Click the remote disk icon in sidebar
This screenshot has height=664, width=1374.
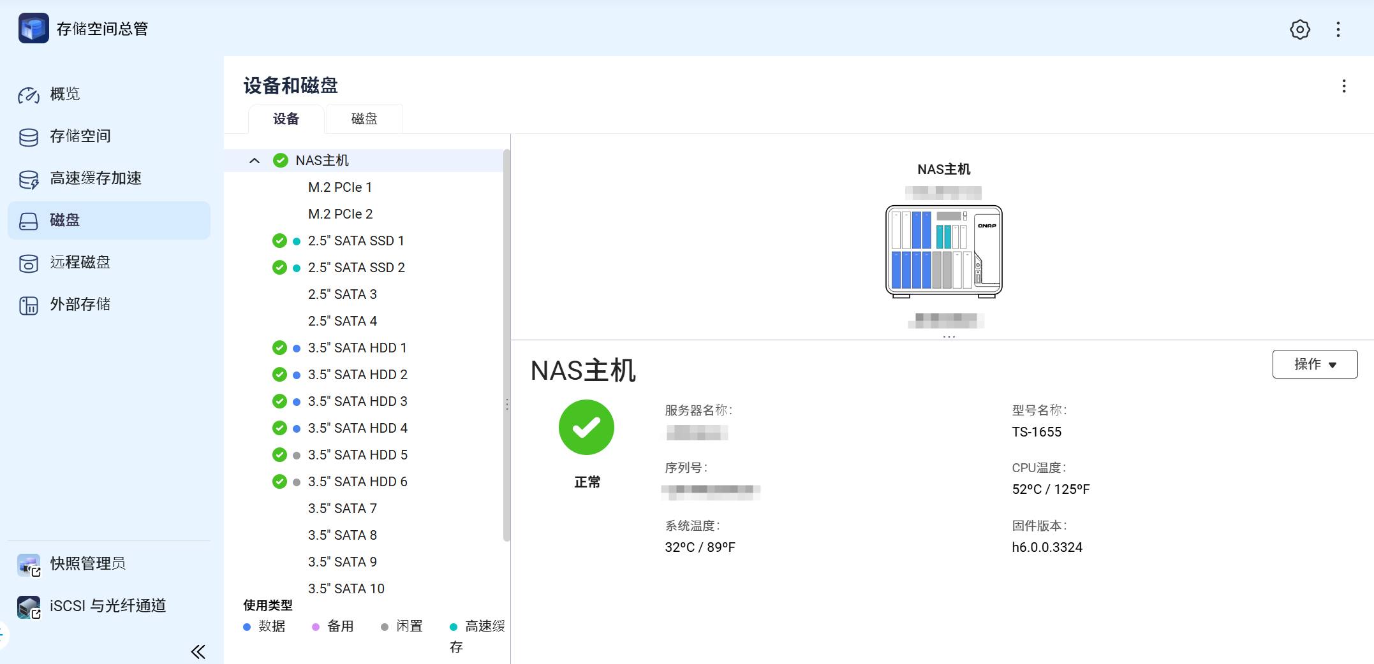(x=29, y=263)
